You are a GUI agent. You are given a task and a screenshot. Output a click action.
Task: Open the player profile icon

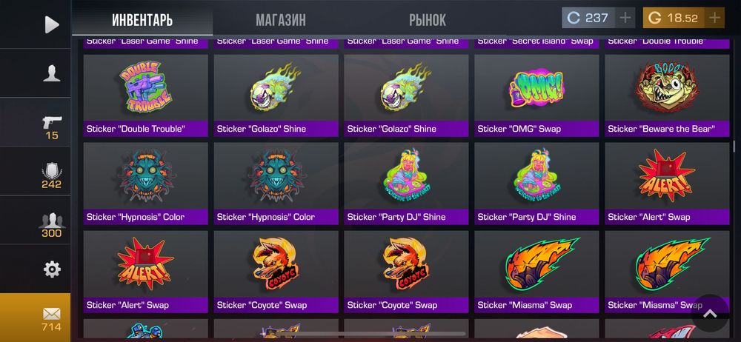pyautogui.click(x=52, y=74)
